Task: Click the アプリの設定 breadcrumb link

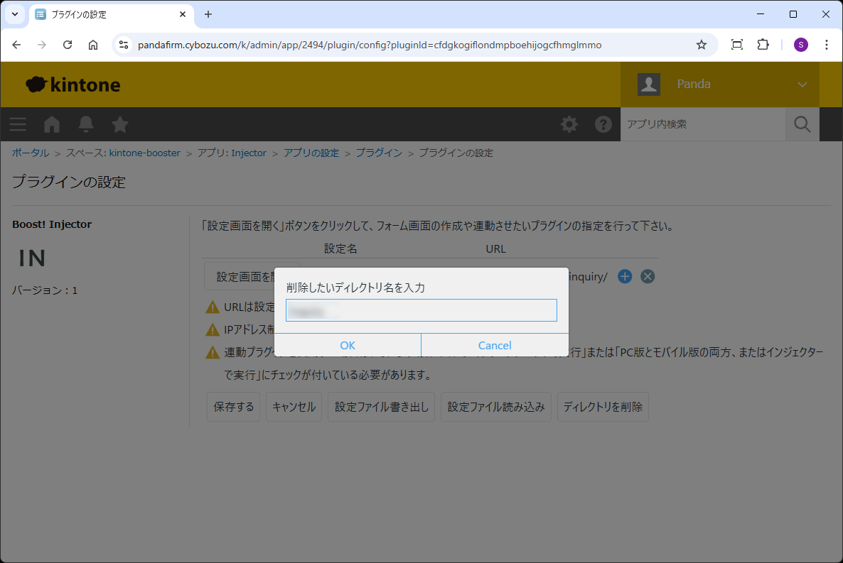Action: click(x=311, y=153)
